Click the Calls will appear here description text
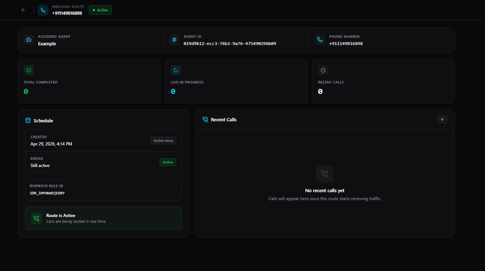 tap(325, 199)
